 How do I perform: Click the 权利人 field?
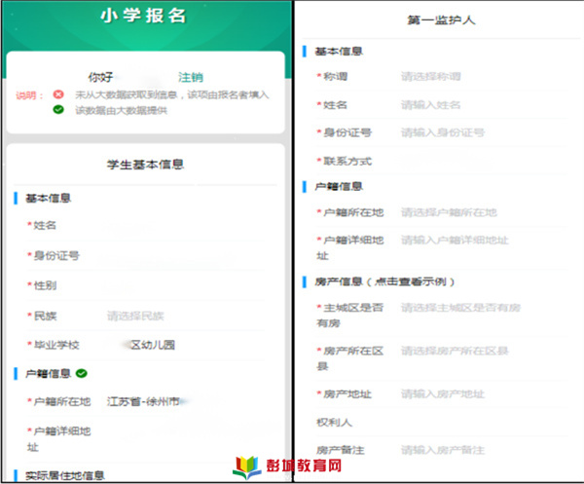click(x=441, y=422)
